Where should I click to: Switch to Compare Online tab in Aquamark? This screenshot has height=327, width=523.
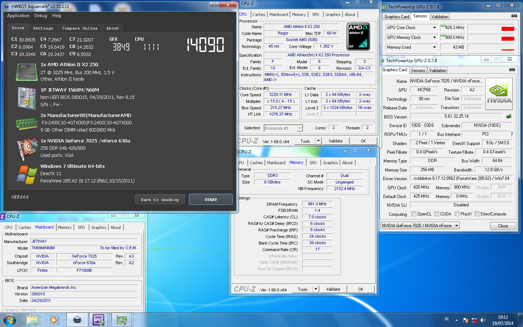[80, 28]
